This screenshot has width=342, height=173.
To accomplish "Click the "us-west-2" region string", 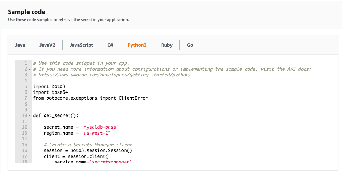I will point(96,133).
